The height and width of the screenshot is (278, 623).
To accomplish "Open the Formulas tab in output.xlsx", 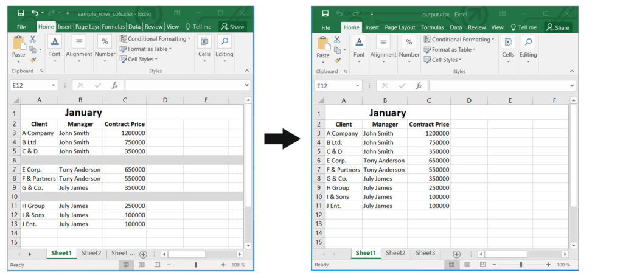I will 432,27.
